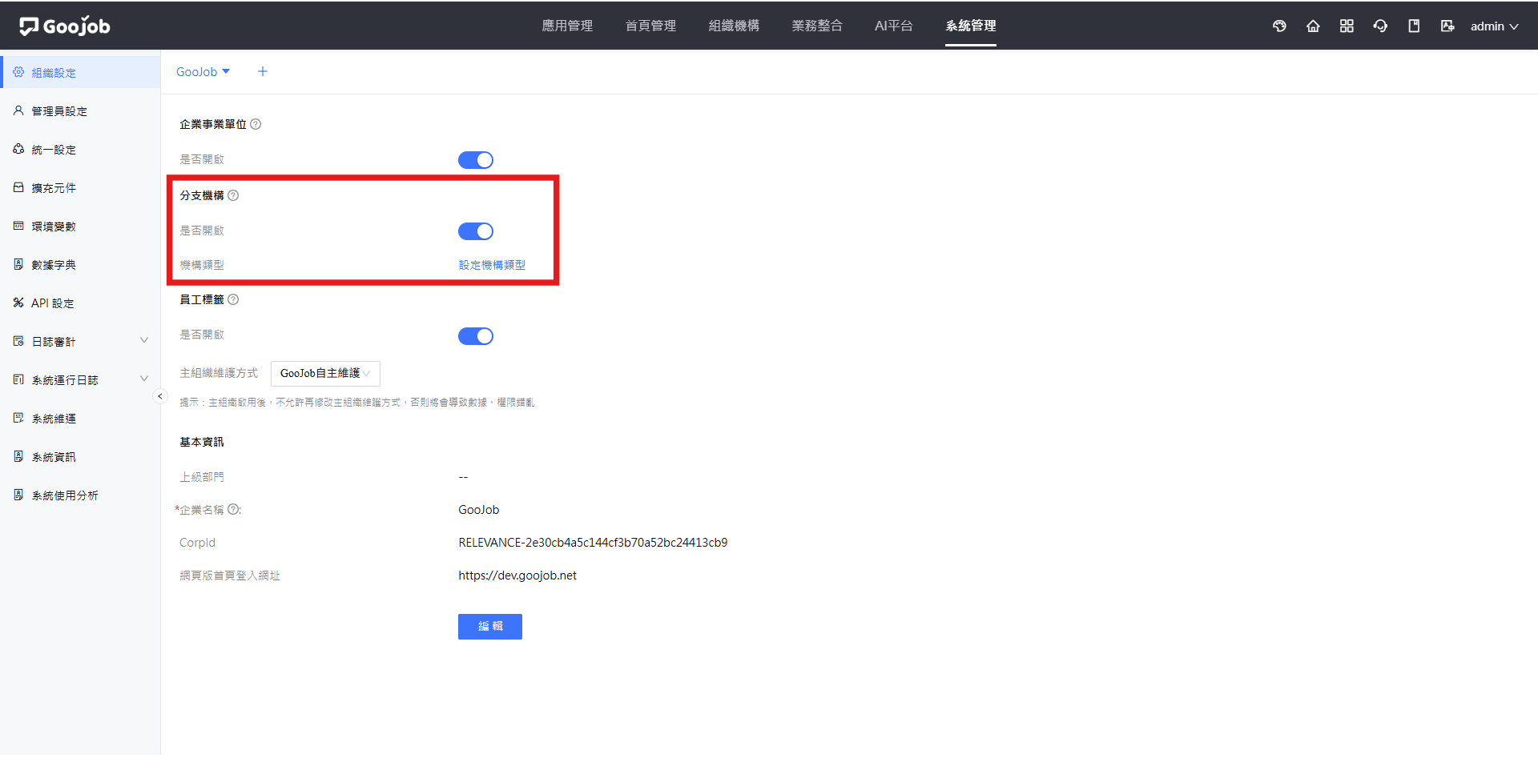The width and height of the screenshot is (1538, 758).
Task: Open the support headset icon
Action: coord(1380,26)
